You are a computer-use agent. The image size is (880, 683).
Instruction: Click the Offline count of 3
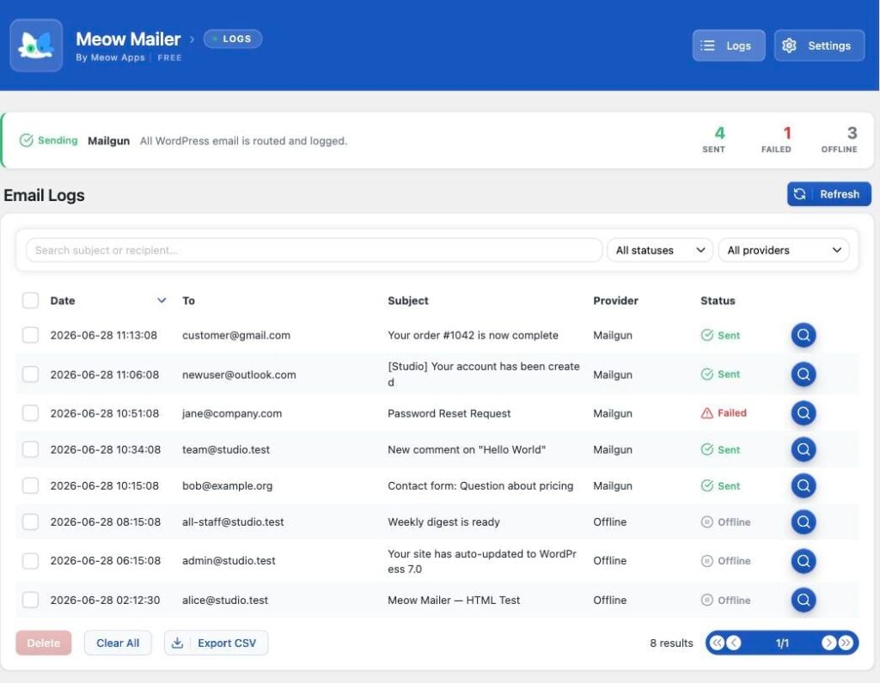click(x=852, y=133)
